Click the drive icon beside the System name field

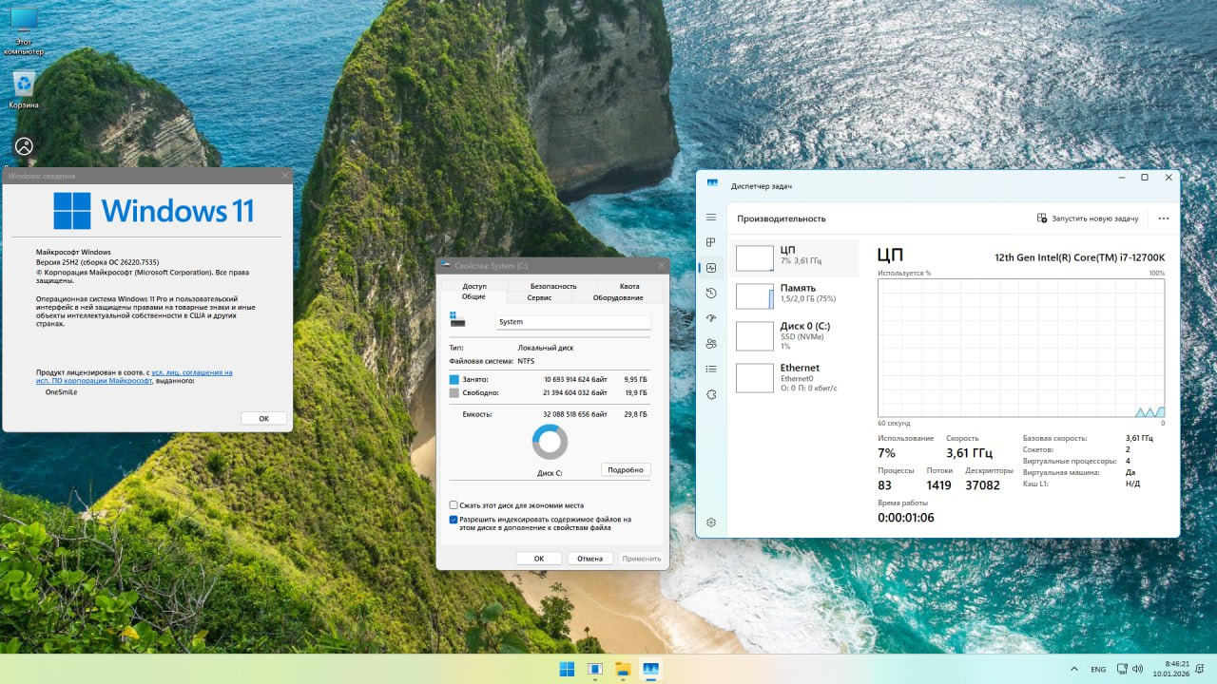pos(457,322)
